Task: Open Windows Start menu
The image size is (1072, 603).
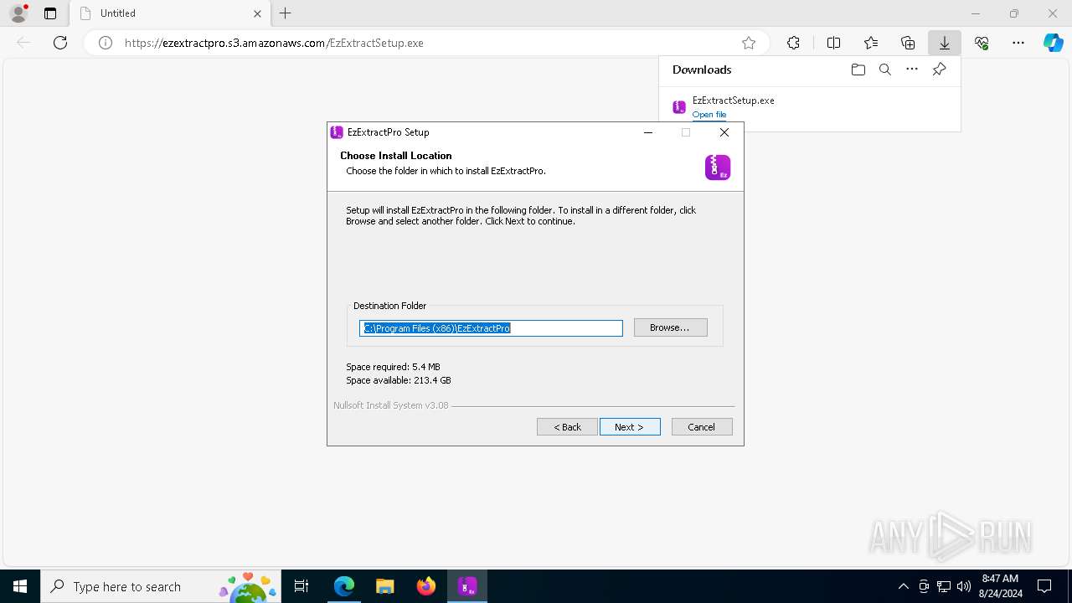Action: [x=20, y=587]
